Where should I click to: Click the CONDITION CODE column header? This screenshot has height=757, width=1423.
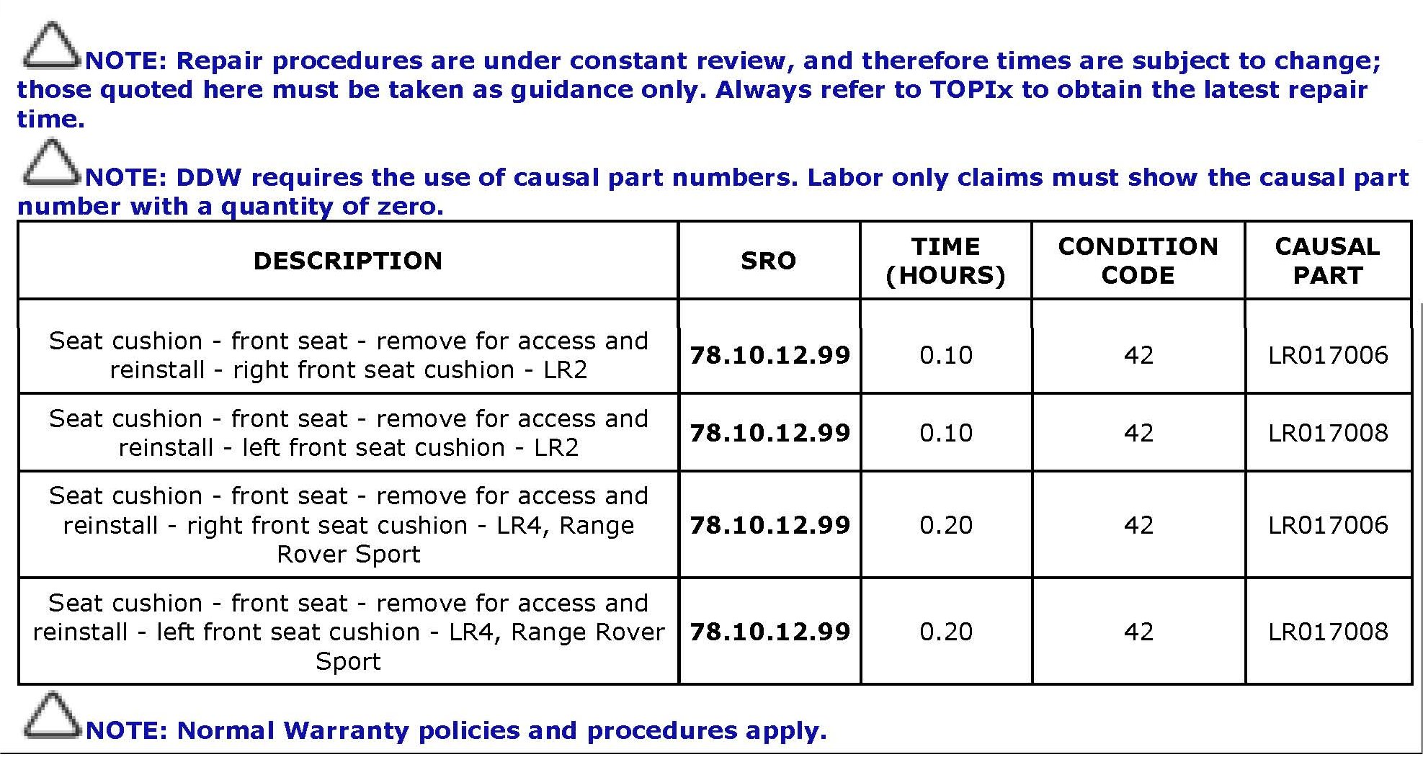pyautogui.click(x=1138, y=261)
